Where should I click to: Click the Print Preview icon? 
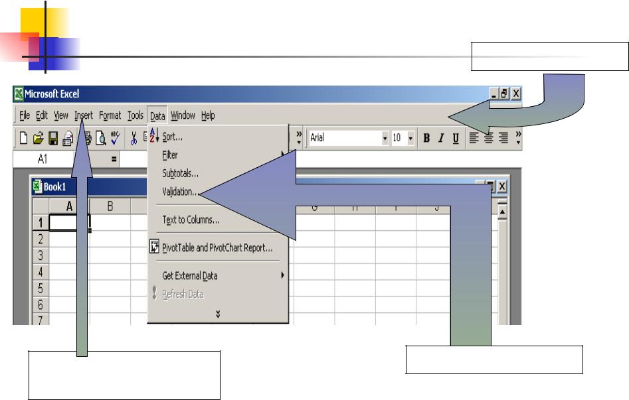click(101, 138)
